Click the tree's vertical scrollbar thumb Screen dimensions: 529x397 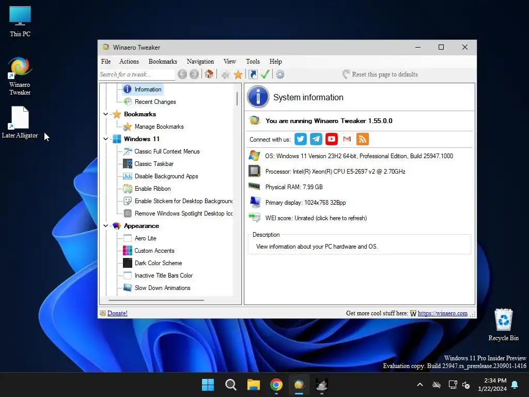[237, 99]
